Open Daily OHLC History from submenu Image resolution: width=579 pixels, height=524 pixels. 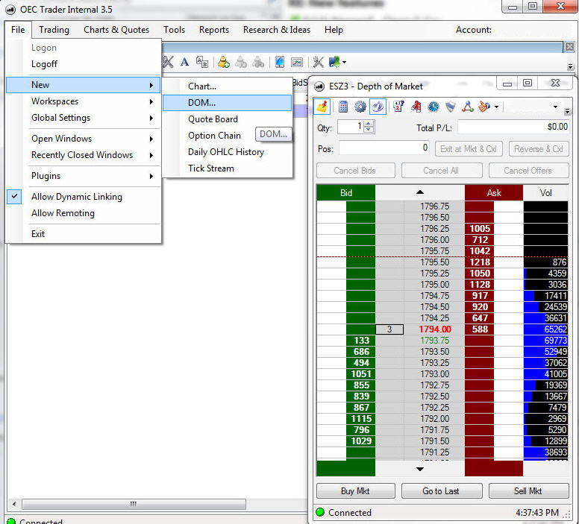tap(227, 151)
